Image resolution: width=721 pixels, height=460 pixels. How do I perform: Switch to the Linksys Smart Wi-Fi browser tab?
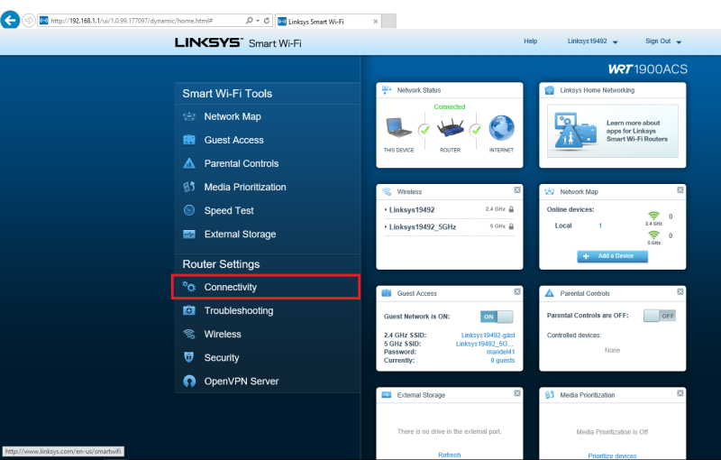click(x=328, y=21)
